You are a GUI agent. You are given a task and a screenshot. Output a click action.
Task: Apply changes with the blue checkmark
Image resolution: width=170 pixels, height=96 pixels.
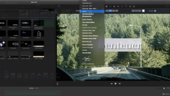(155, 11)
